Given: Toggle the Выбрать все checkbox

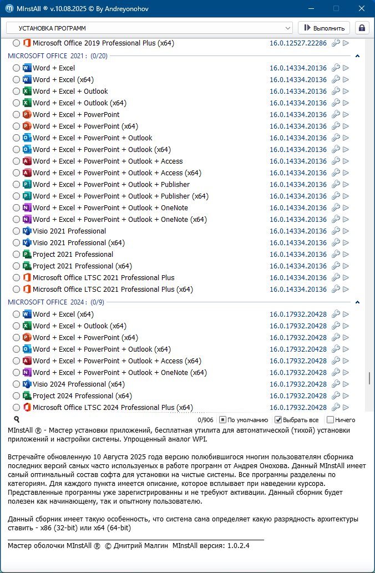Looking at the screenshot, I should pos(278,420).
